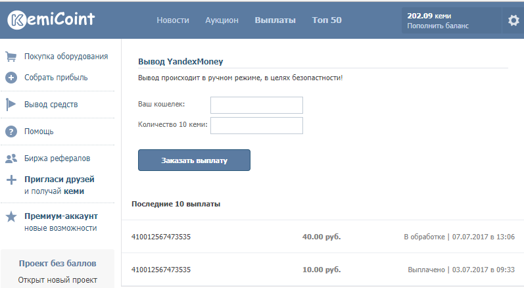Click the Вывод YandexMoney heading
Screen dimensions: 524x288
pyautogui.click(x=180, y=61)
